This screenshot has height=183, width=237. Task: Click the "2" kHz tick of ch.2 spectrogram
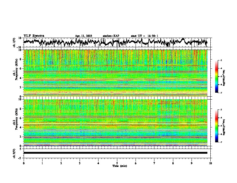21,137
